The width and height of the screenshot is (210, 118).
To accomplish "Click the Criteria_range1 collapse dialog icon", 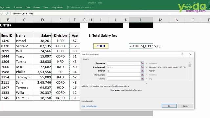I will coord(142,67).
